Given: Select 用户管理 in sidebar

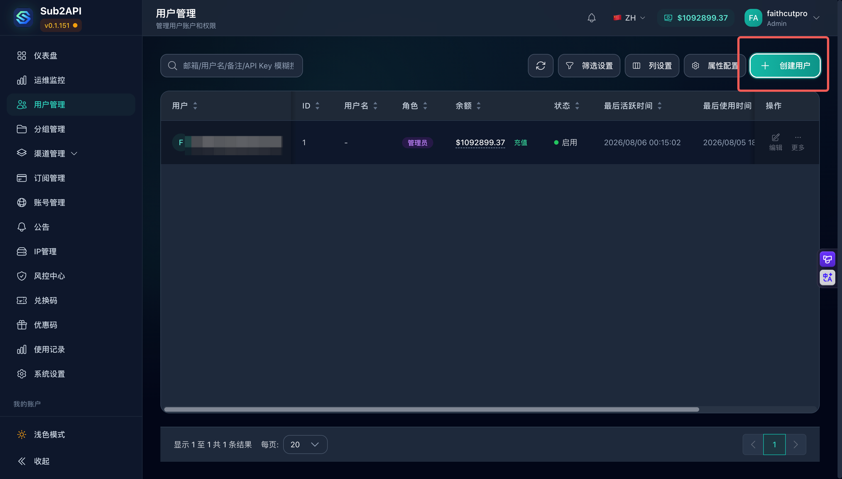Looking at the screenshot, I should coord(71,105).
